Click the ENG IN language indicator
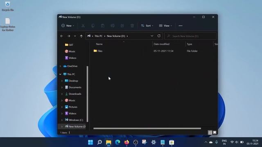This screenshot has height=147, width=262. [224, 142]
